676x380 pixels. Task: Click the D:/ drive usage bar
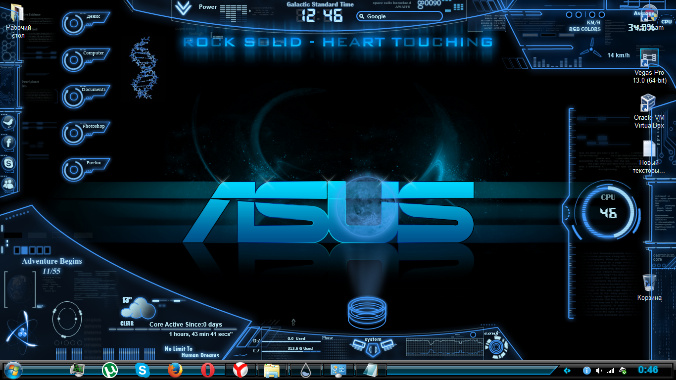tap(291, 341)
